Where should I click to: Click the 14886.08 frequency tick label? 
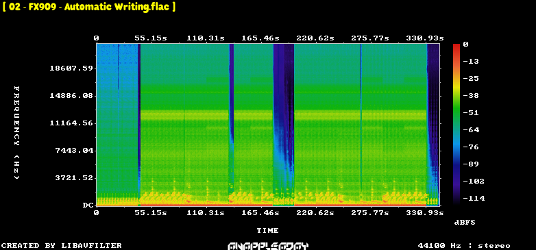click(71, 96)
